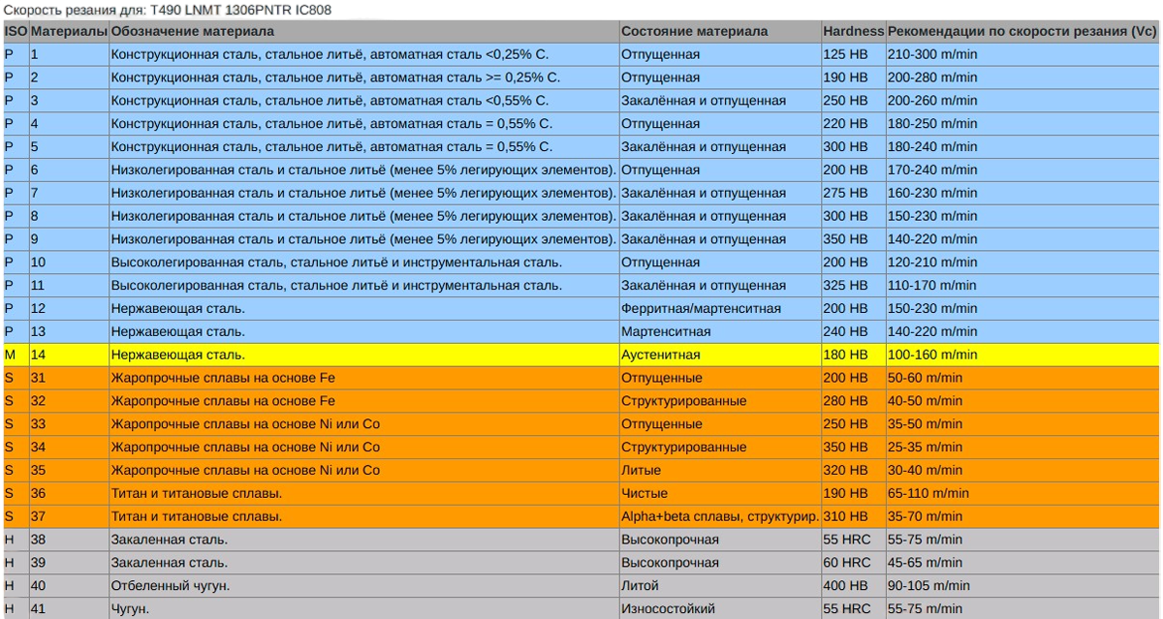Click 'Чугун.' material cell in row 41
This screenshot has height=619, width=1163.
tap(363, 609)
